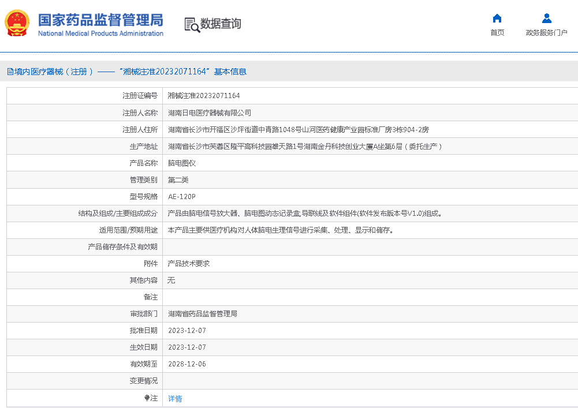Click the national emblem logo
The image size is (578, 408).
pyautogui.click(x=17, y=23)
